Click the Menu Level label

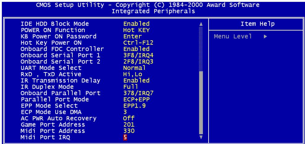pos(233,36)
